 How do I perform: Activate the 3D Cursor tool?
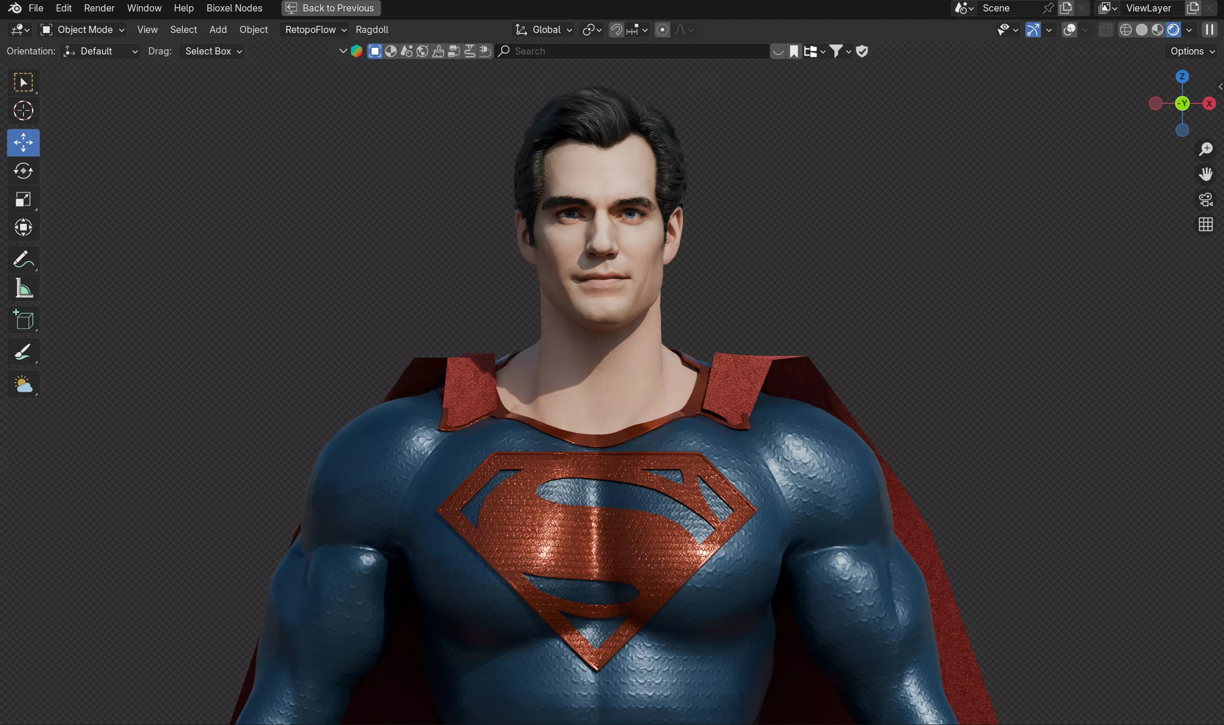click(x=23, y=111)
